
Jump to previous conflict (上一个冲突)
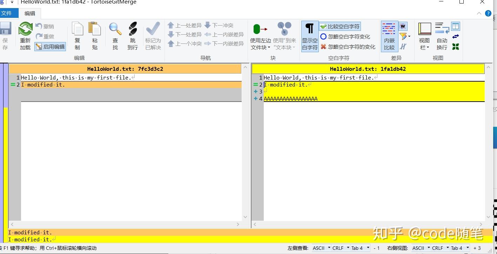click(185, 43)
